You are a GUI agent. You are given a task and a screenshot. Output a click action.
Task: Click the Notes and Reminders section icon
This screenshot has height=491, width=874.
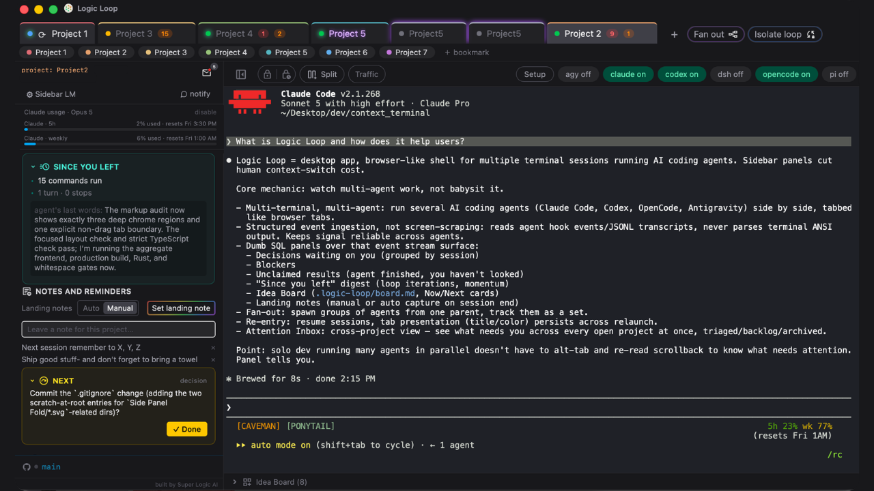coord(27,291)
